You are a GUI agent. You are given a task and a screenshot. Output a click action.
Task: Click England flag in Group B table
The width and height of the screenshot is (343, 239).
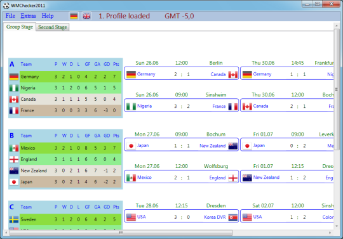tap(14, 159)
